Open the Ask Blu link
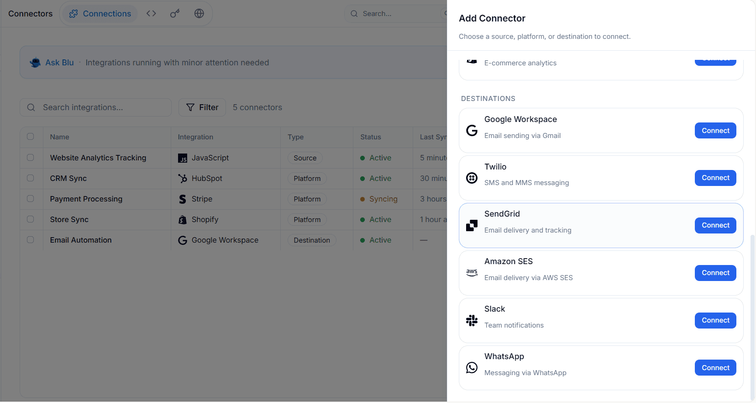 [x=59, y=63]
